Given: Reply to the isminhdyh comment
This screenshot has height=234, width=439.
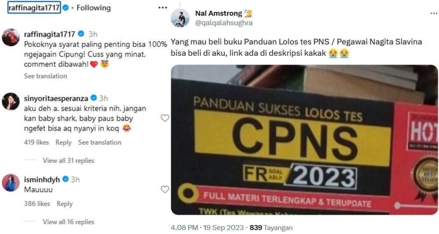Looking at the screenshot, I should tap(65, 204).
